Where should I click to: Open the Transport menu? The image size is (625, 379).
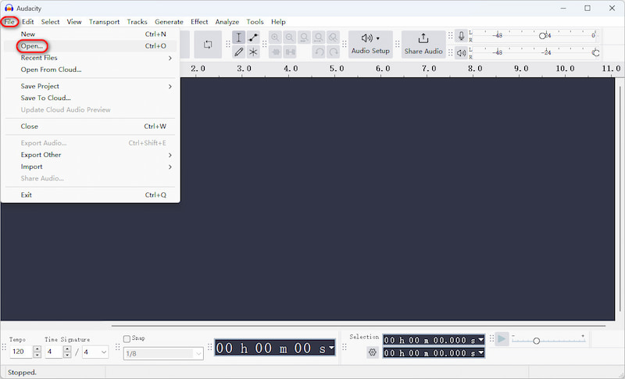pos(104,22)
